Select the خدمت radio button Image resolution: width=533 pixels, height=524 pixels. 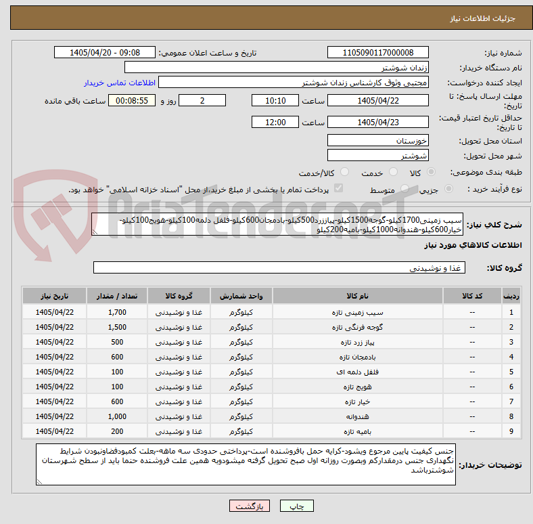click(x=393, y=172)
